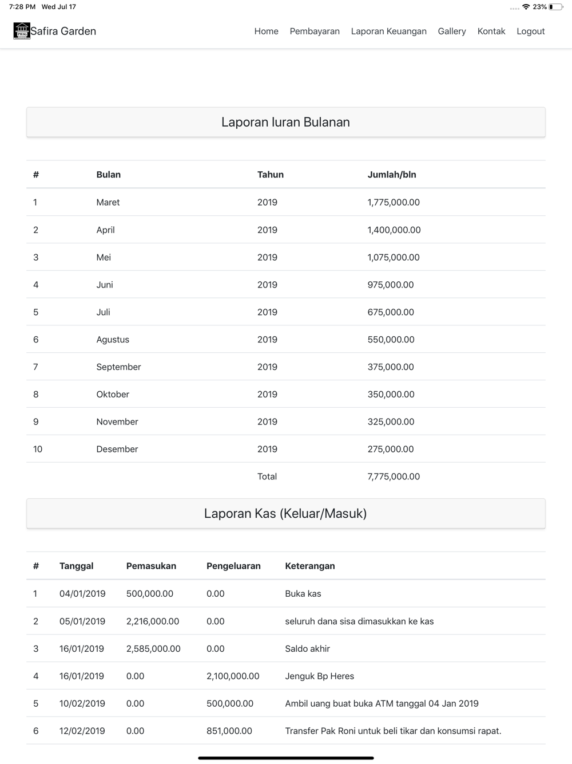This screenshot has width=572, height=764.
Task: Click the Safira Garden brand title
Action: click(63, 31)
